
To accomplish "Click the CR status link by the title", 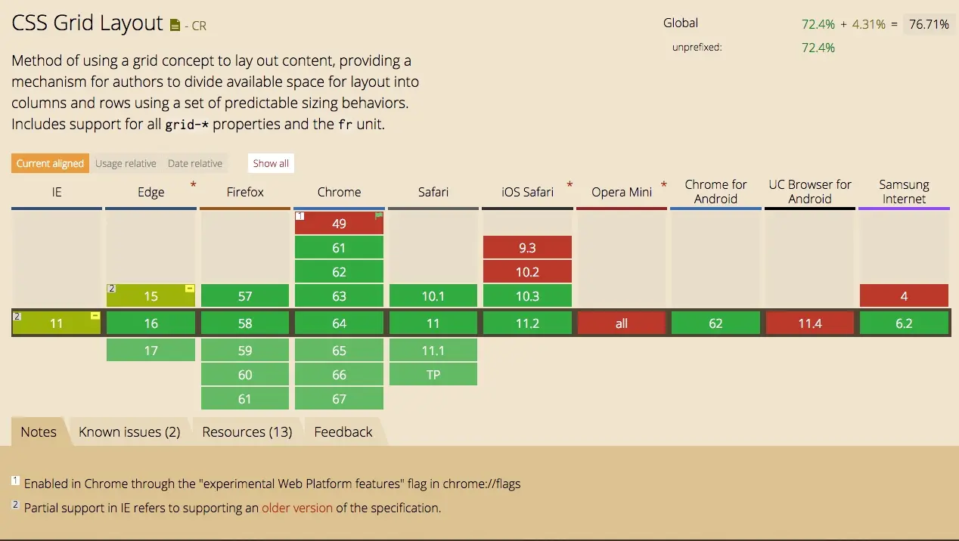I will (198, 26).
